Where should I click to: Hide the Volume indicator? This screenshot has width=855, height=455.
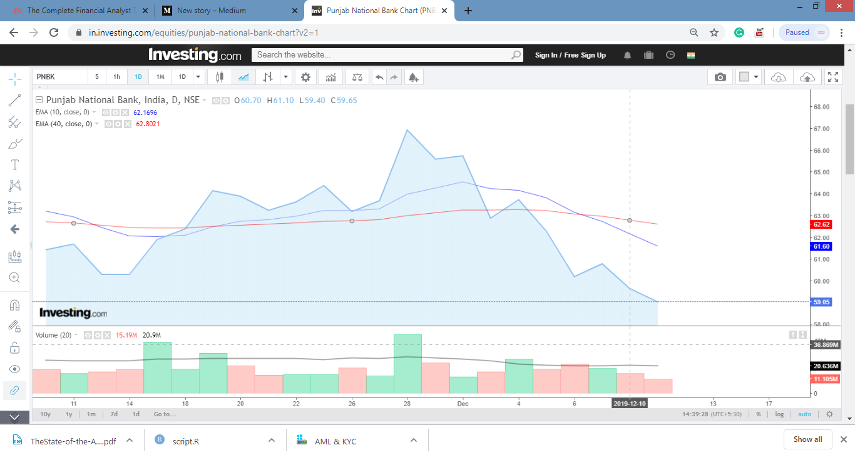pos(88,335)
